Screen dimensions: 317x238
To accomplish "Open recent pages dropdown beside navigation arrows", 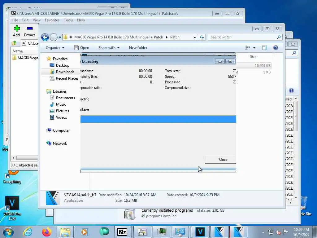I will tap(60, 37).
